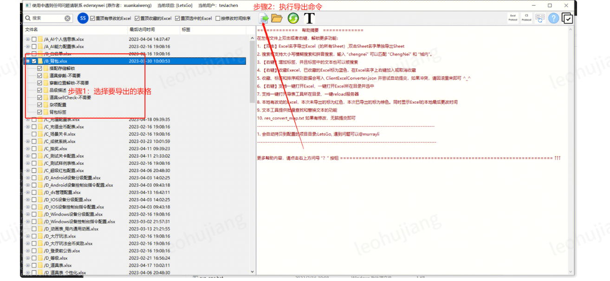The width and height of the screenshot is (610, 281).
Task: Expand the /D_Android设备分级配置.xlsx node
Action: pyautogui.click(x=28, y=178)
